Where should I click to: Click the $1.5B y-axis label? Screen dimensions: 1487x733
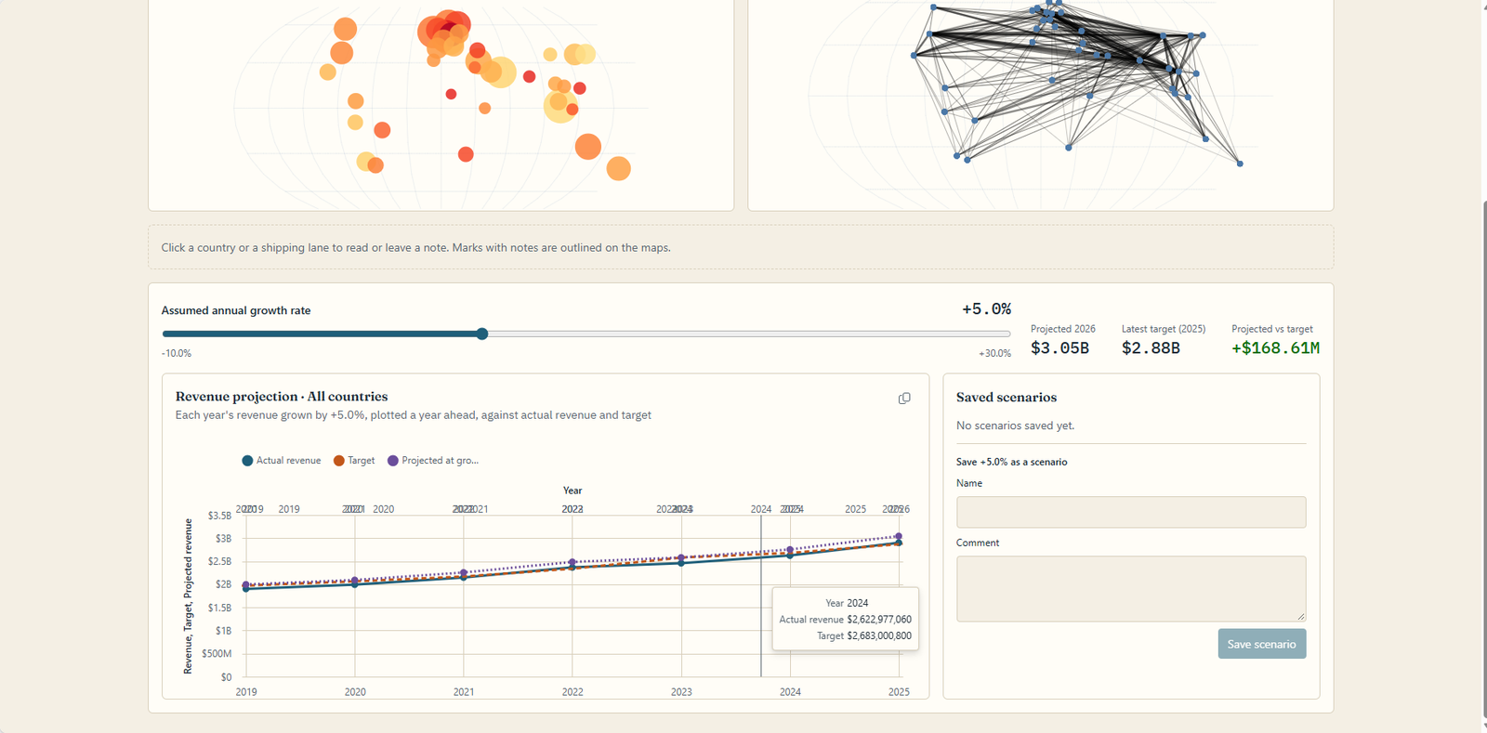219,608
